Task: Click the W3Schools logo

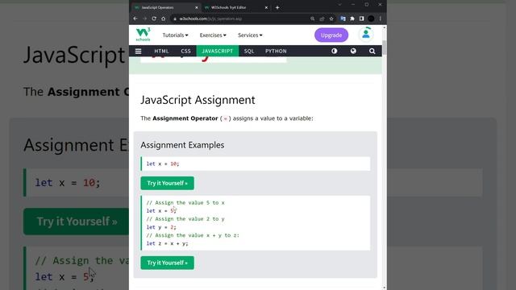Action: coord(143,35)
